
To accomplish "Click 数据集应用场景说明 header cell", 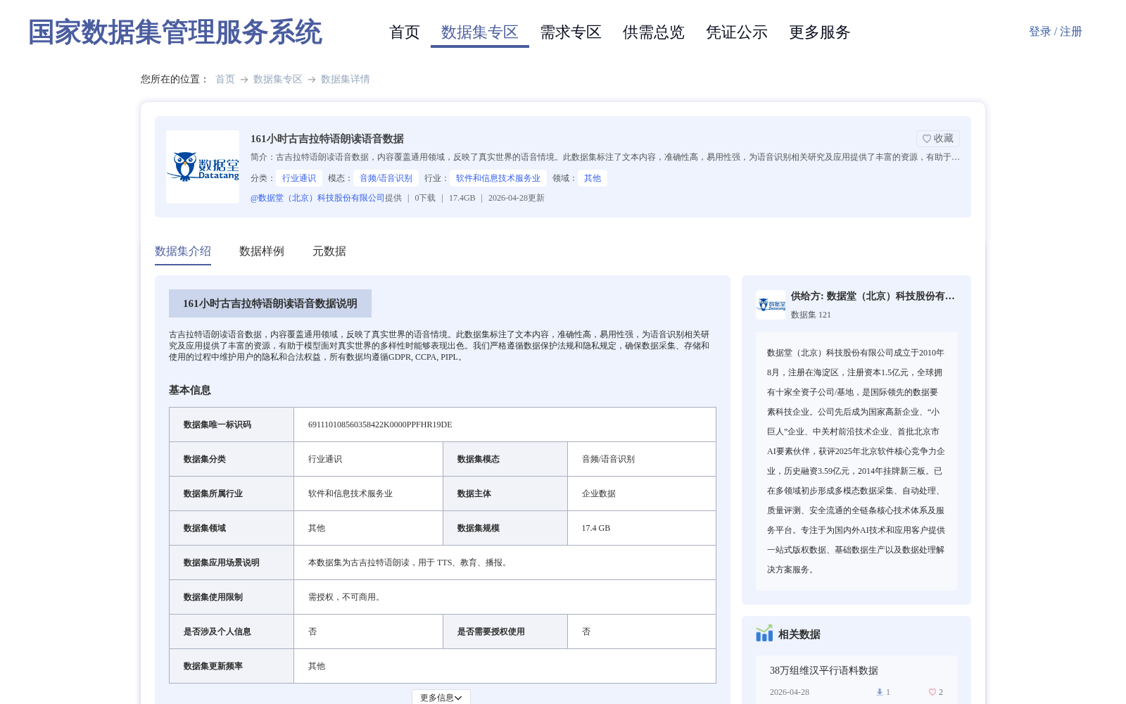I will (x=232, y=562).
